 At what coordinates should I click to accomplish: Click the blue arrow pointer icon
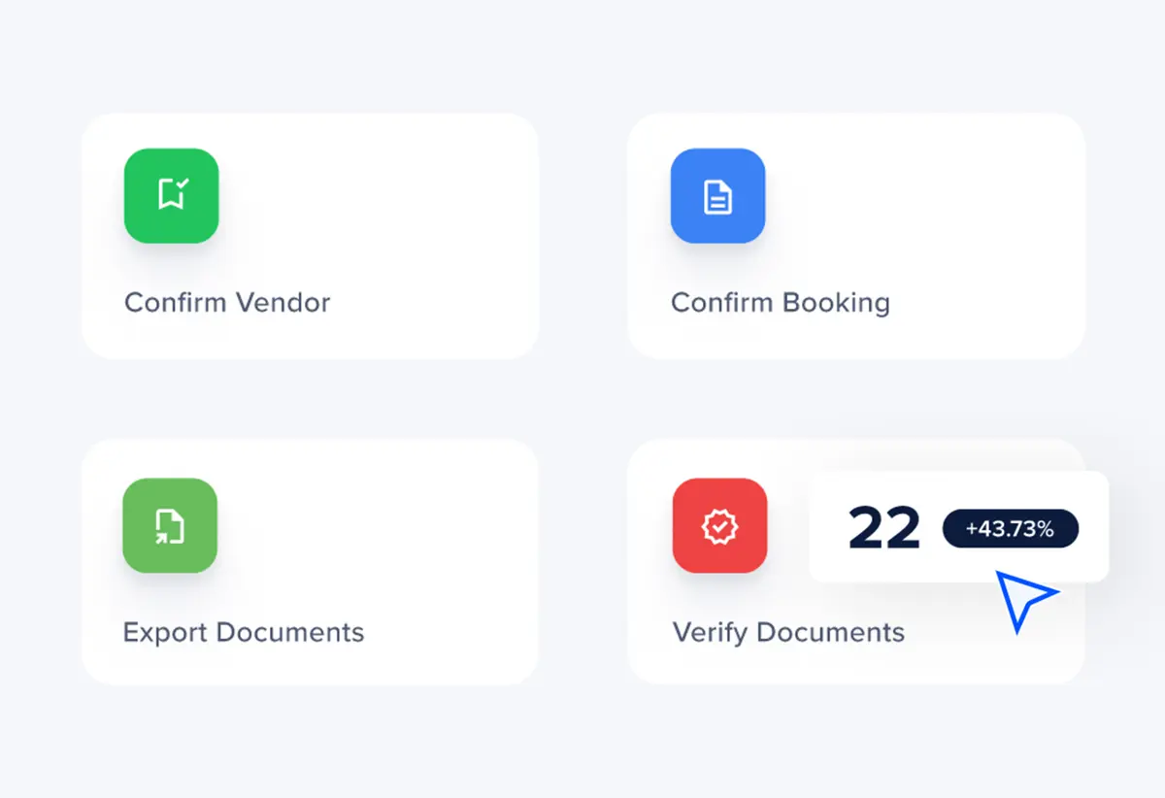coord(1023,599)
